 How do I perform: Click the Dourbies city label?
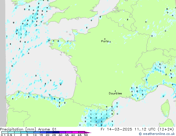click(115, 93)
